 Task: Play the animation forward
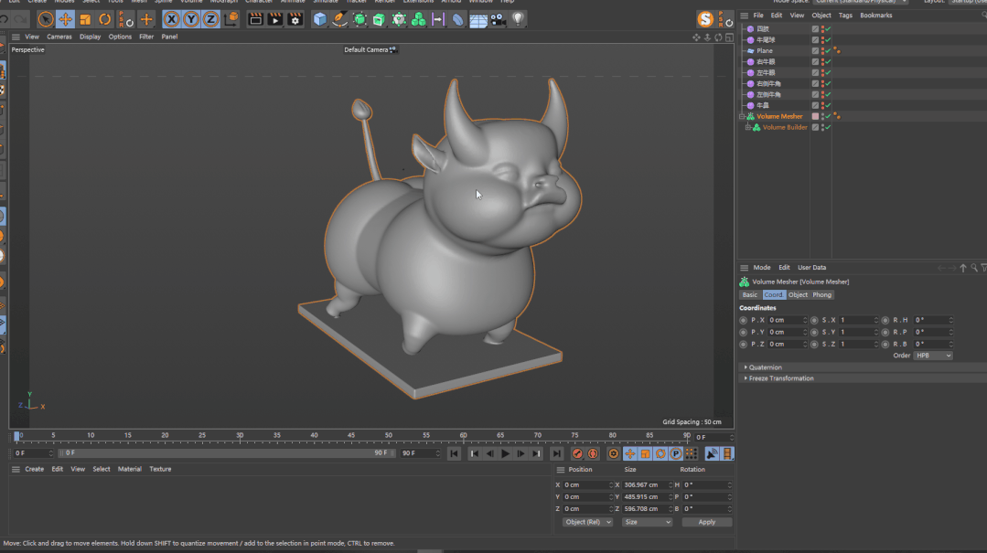click(505, 453)
